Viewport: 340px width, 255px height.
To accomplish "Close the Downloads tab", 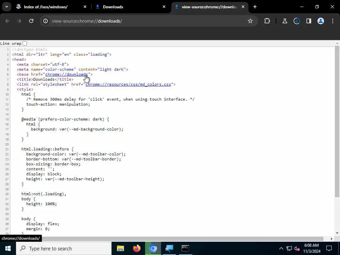I will 164,7.
